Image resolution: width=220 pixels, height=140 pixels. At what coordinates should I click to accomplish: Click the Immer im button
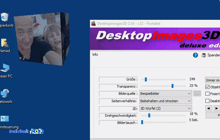pyautogui.click(x=213, y=80)
